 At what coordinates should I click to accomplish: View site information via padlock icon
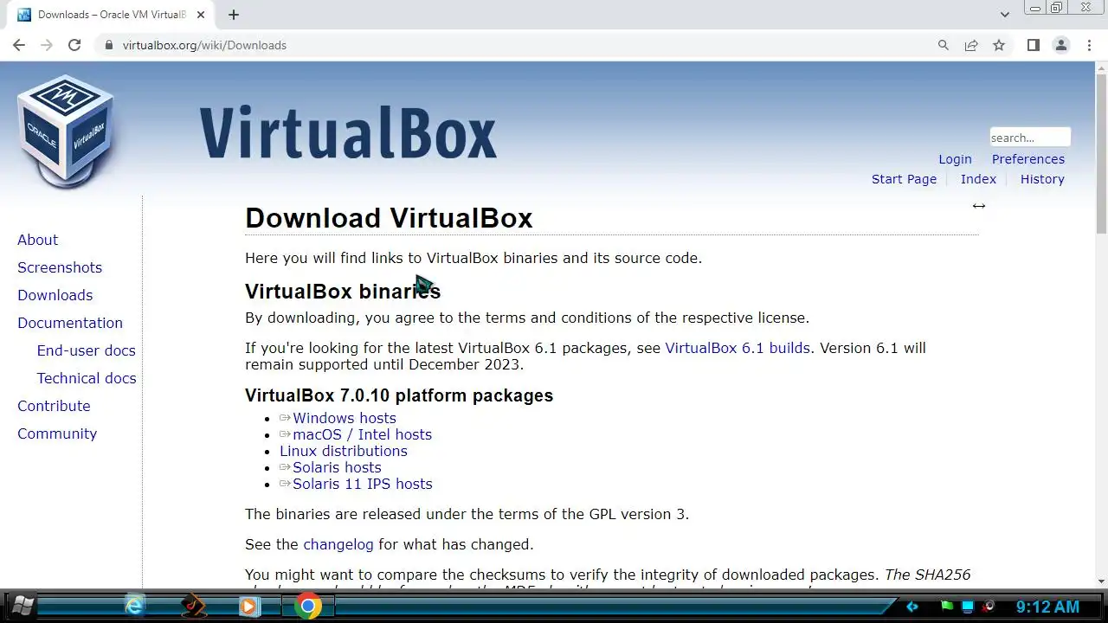coord(108,45)
